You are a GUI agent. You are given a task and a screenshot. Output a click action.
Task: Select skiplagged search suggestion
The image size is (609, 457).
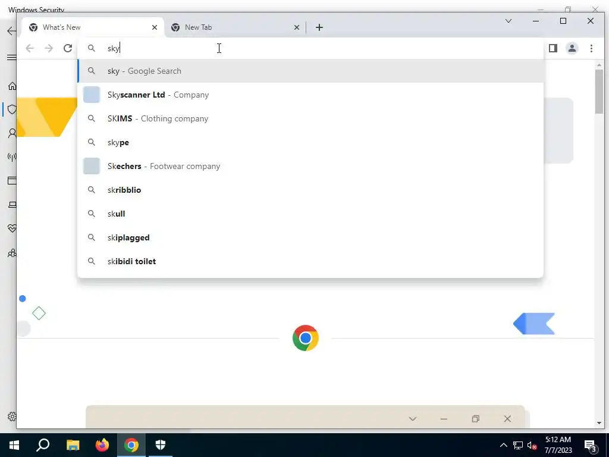click(x=310, y=237)
